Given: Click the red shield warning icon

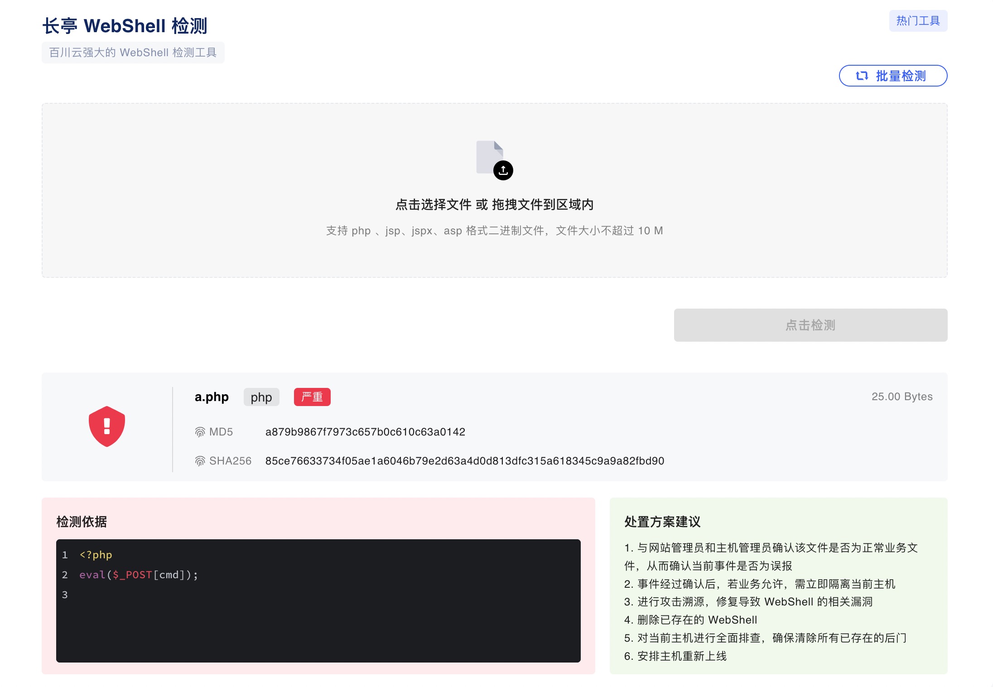Looking at the screenshot, I should [x=107, y=426].
